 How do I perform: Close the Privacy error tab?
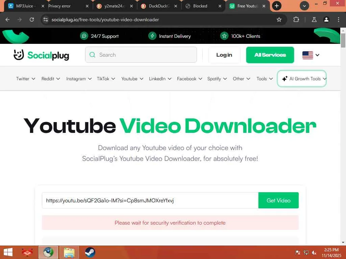87,6
